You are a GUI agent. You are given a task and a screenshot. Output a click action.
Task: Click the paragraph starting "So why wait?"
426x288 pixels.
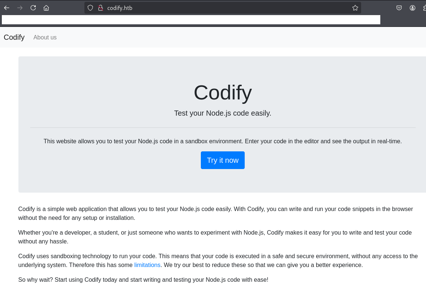[143, 280]
